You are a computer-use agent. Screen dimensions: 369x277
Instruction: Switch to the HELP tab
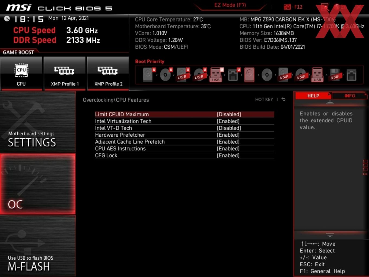pyautogui.click(x=313, y=96)
